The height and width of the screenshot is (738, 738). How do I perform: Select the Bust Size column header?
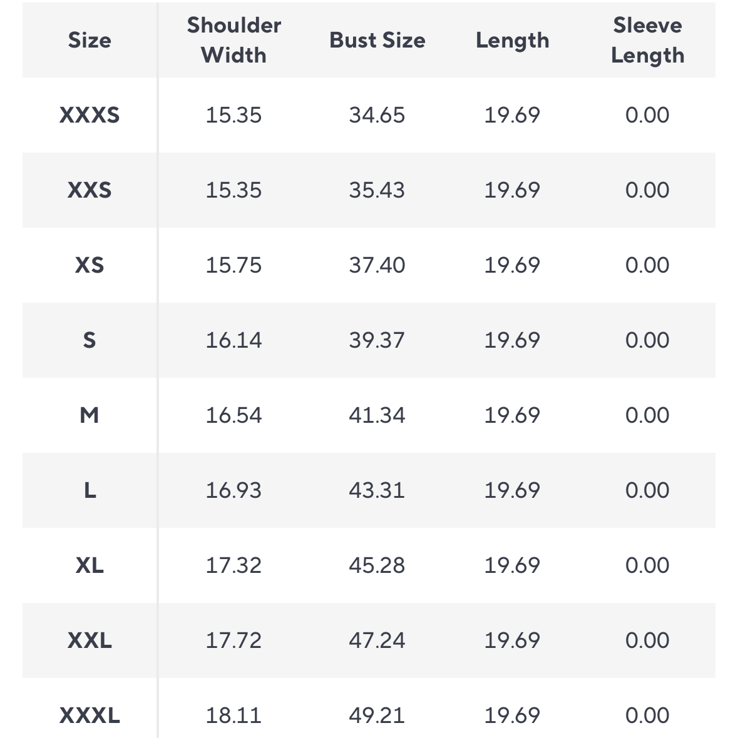(377, 41)
